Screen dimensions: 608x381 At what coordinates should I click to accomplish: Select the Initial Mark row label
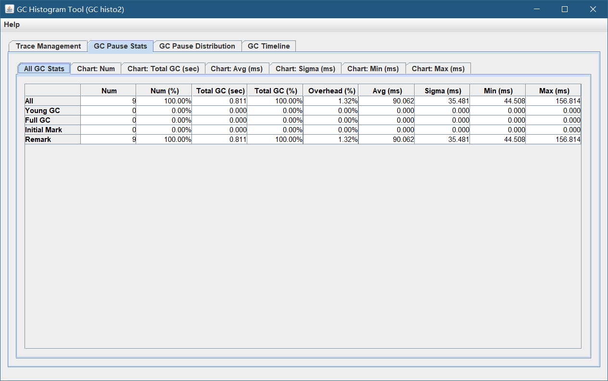tap(53, 130)
